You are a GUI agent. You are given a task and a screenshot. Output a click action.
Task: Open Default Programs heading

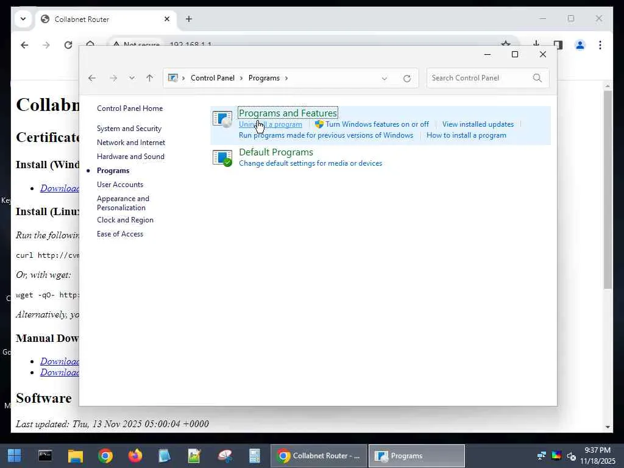276,152
